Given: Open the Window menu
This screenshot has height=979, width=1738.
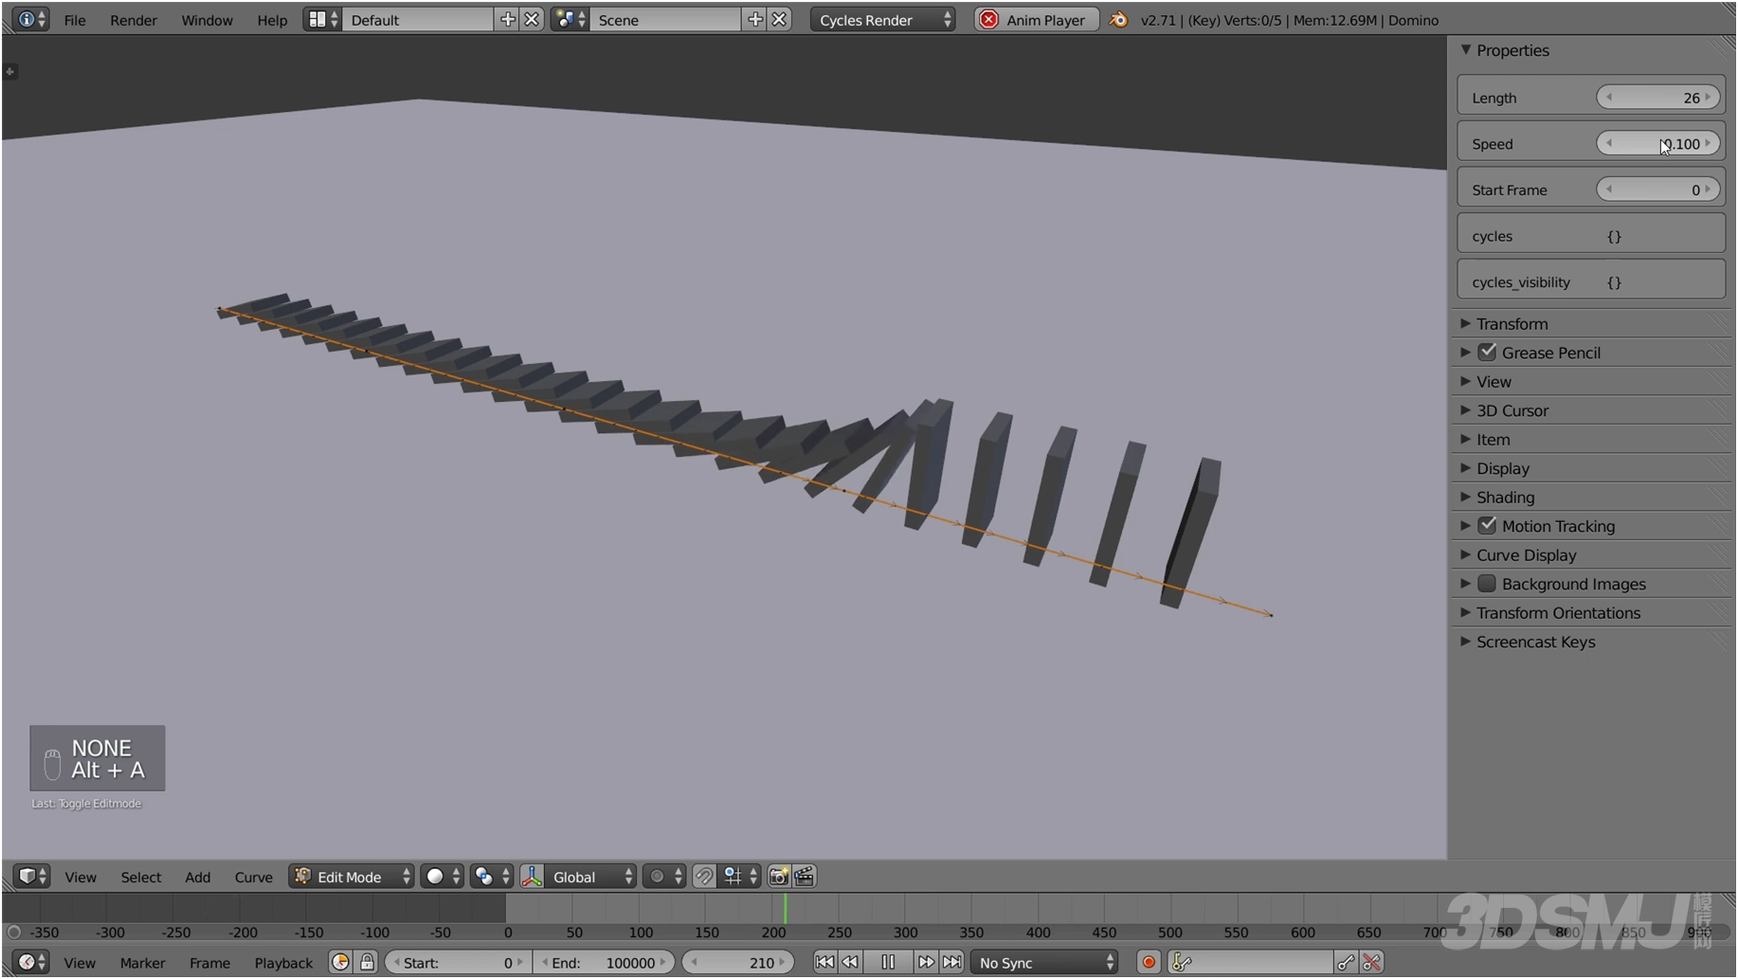Looking at the screenshot, I should click(x=207, y=20).
